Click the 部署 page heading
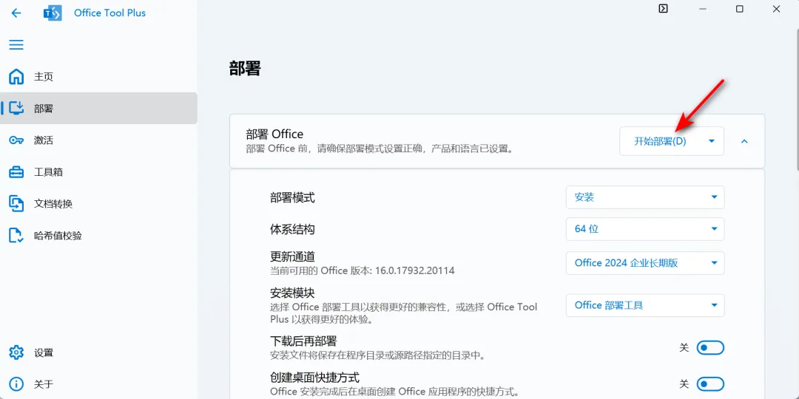This screenshot has height=399, width=799. pyautogui.click(x=245, y=68)
